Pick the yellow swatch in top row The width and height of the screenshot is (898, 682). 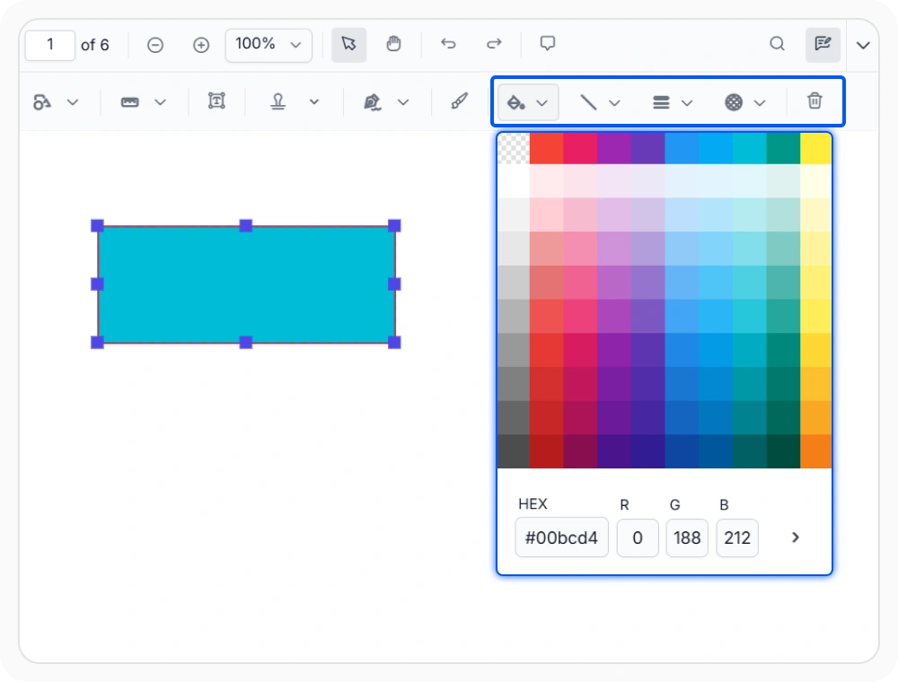815,148
